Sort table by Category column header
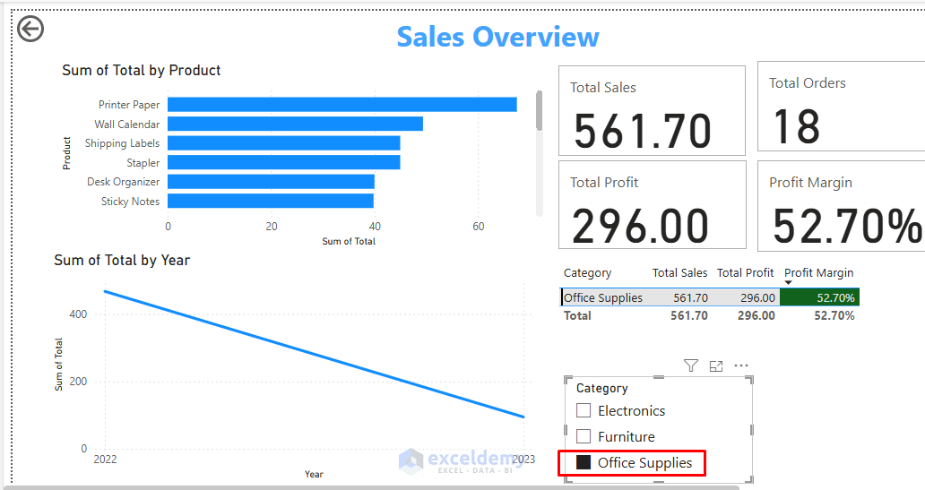 (587, 272)
